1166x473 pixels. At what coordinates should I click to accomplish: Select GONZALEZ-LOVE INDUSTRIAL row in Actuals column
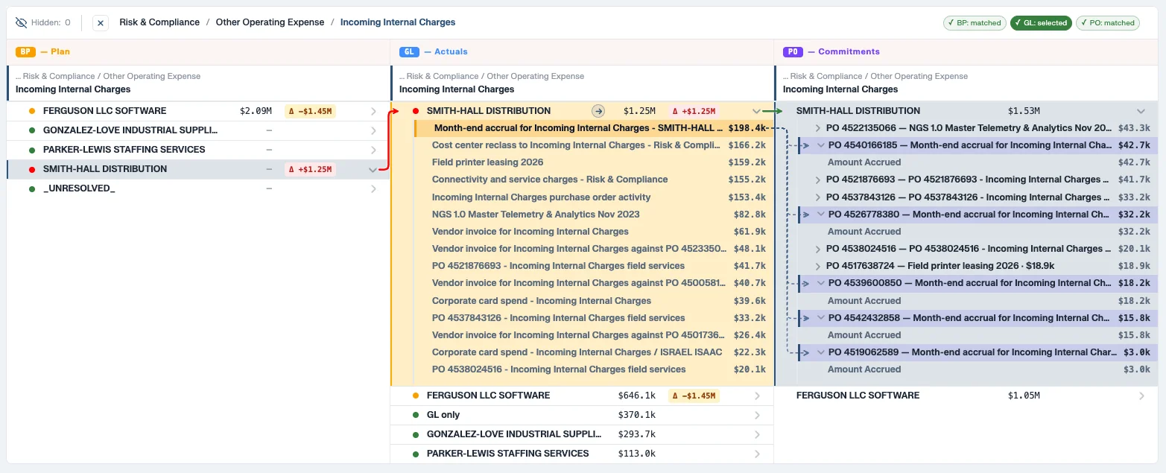(583, 434)
